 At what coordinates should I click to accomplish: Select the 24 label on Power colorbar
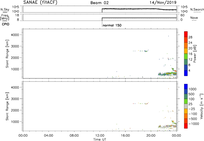pyautogui.click(x=190, y=43)
